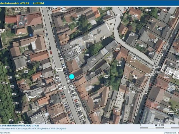Select parcel label 927
The image size is (179, 134).
pyautogui.click(x=109, y=58)
